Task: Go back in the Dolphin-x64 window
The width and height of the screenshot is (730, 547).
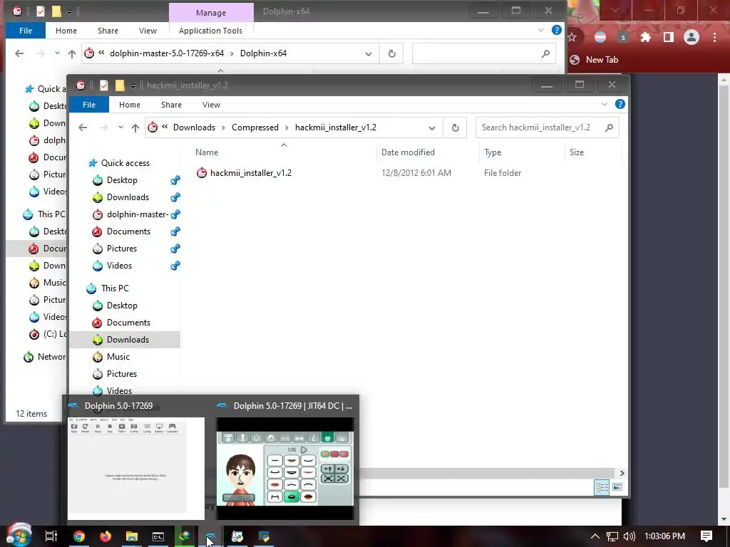Action: [19, 53]
